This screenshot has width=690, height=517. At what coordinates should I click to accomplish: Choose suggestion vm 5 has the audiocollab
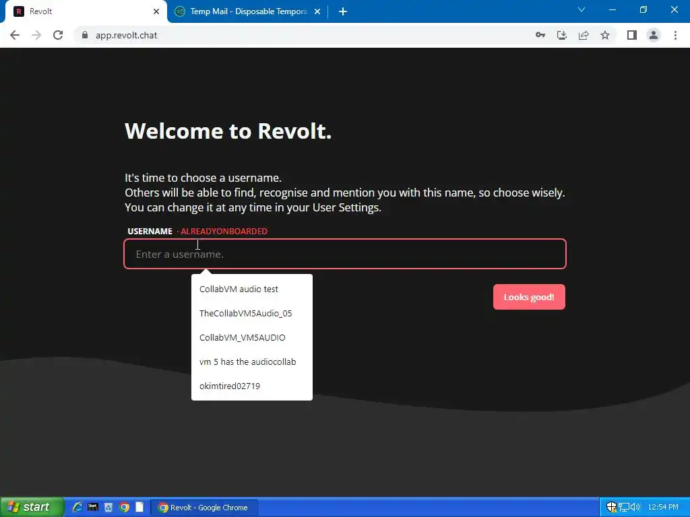(252, 361)
